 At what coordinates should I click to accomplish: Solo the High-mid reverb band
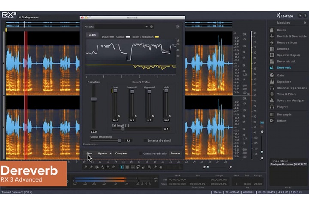[153, 116]
